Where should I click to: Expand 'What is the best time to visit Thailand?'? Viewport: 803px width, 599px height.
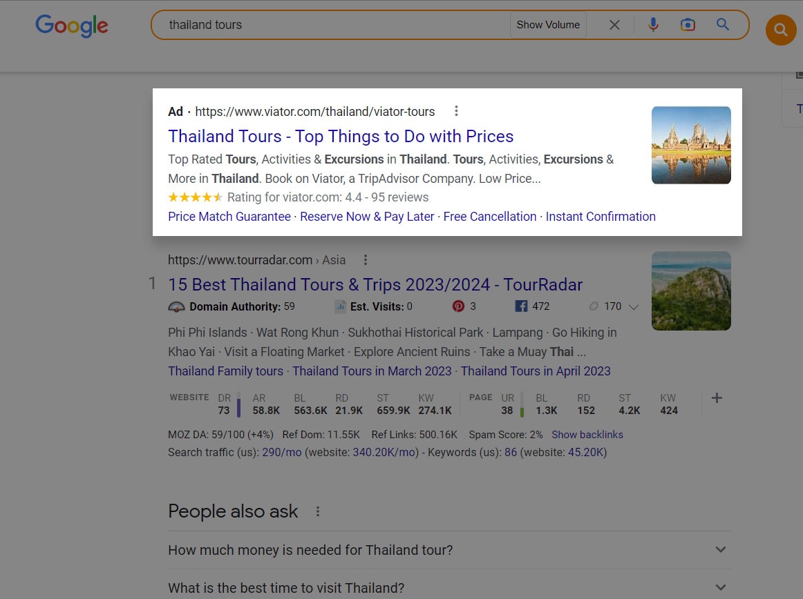pos(720,587)
